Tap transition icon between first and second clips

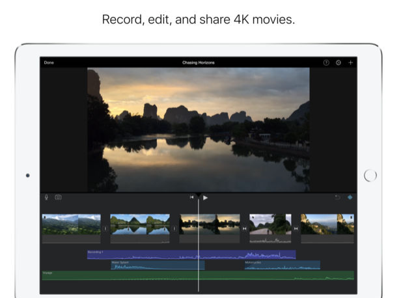[x=105, y=228]
